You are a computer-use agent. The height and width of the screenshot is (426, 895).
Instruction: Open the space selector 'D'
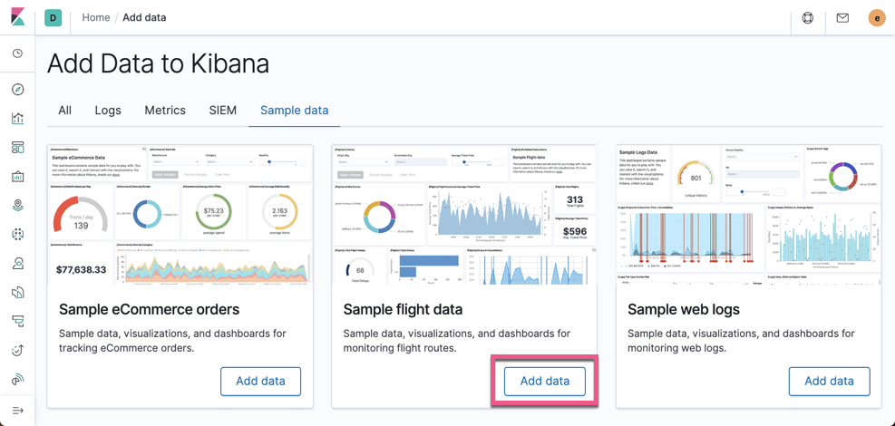tap(54, 18)
